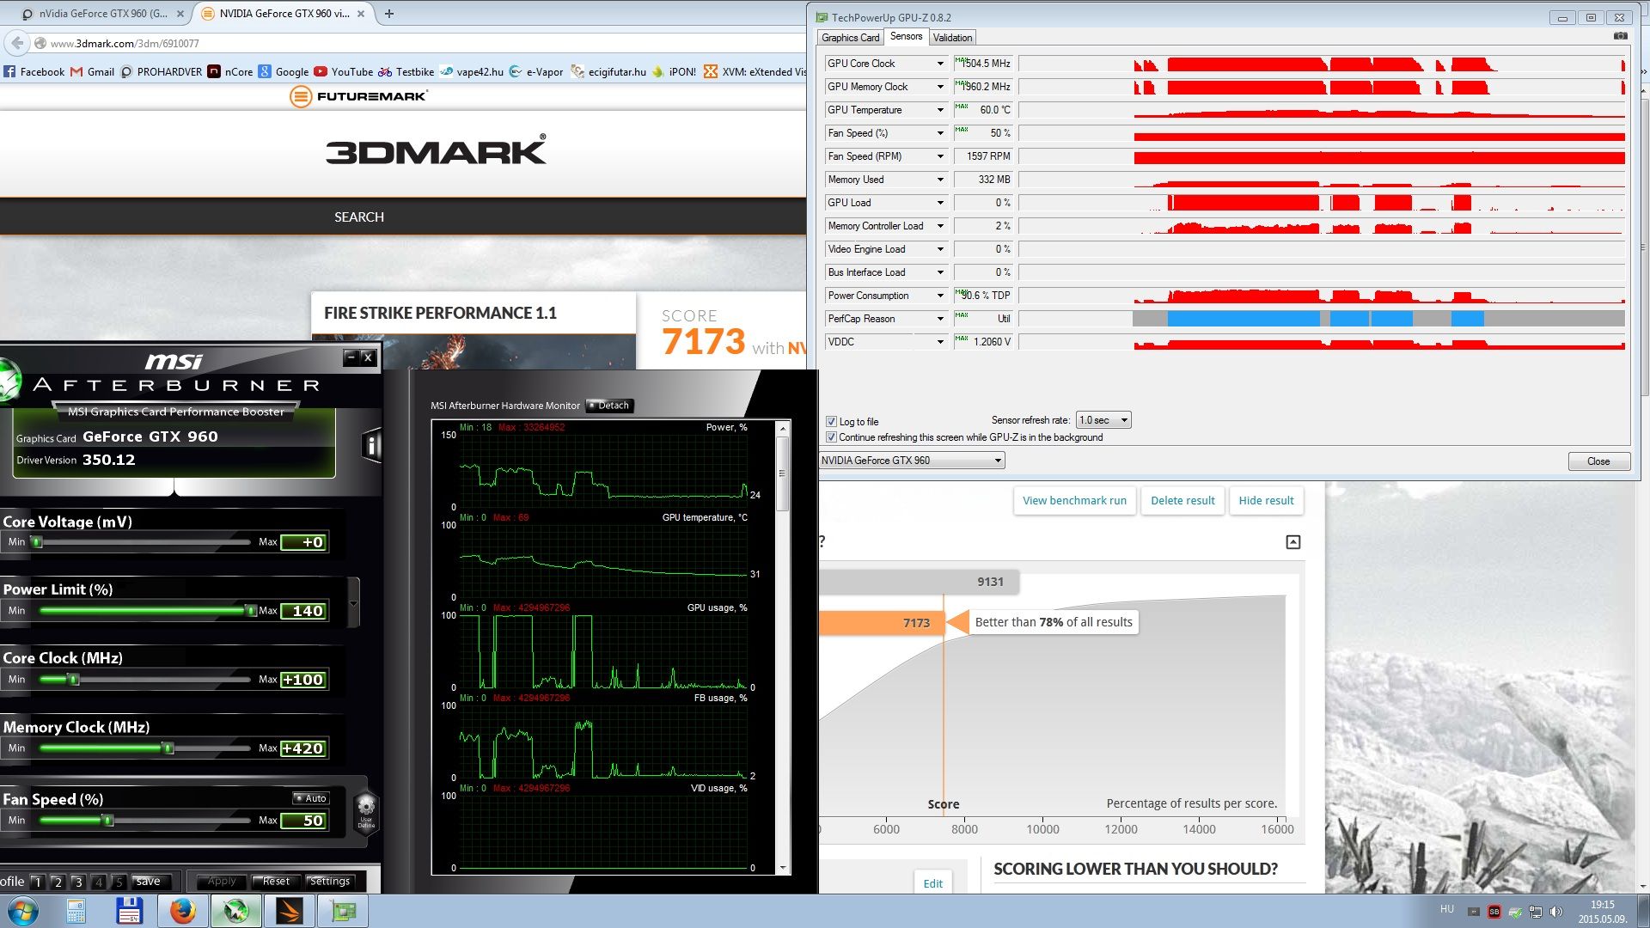Open Firefox from the taskbar
The width and height of the screenshot is (1650, 928).
pos(182,911)
